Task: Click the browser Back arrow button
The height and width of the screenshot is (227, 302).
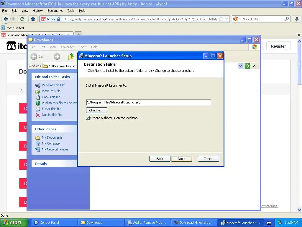Action: click(x=6, y=19)
